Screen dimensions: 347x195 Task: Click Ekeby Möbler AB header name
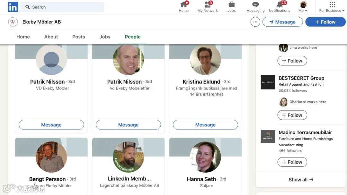point(41,22)
